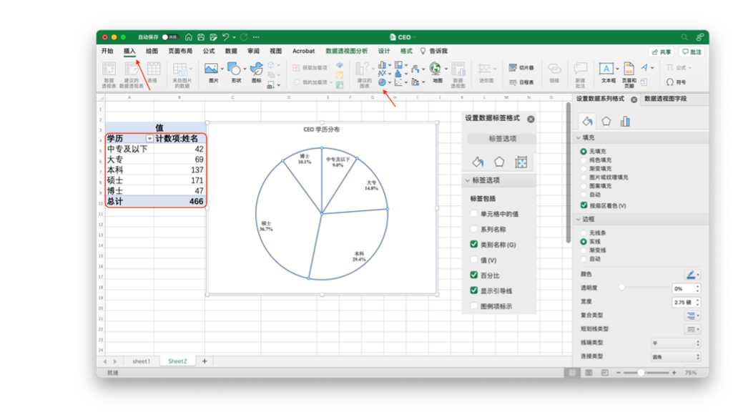Insert a Text Box (文本框)
The image size is (738, 415).
click(x=607, y=72)
